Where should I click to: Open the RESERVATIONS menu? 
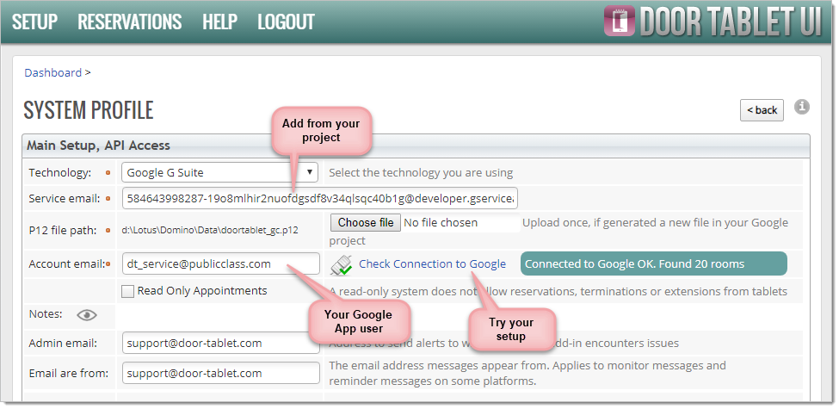(129, 22)
